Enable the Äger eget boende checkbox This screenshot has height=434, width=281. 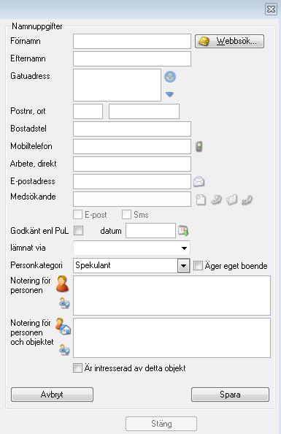tap(198, 266)
